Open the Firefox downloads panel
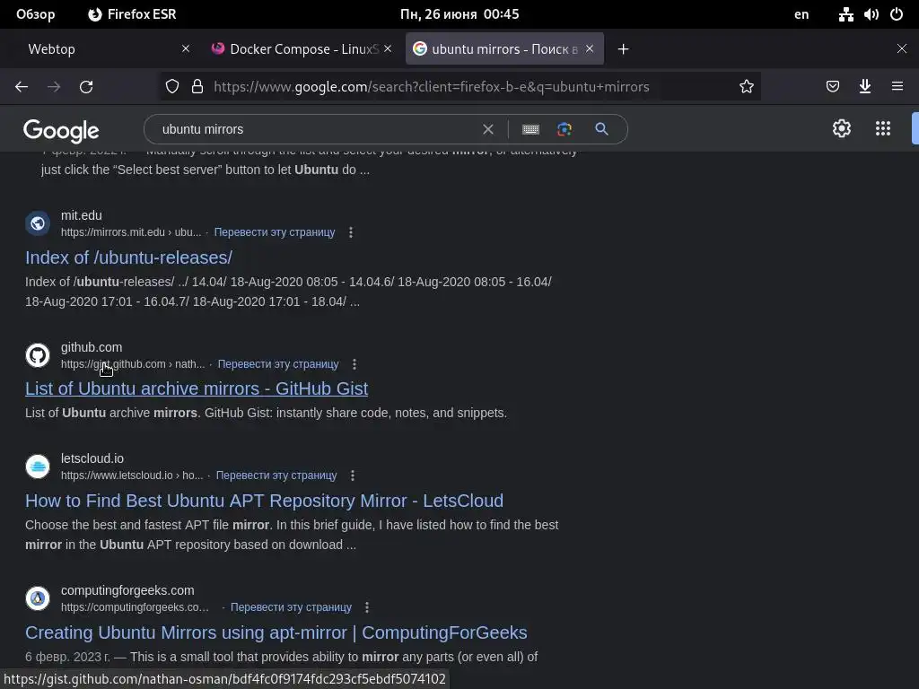 [864, 87]
